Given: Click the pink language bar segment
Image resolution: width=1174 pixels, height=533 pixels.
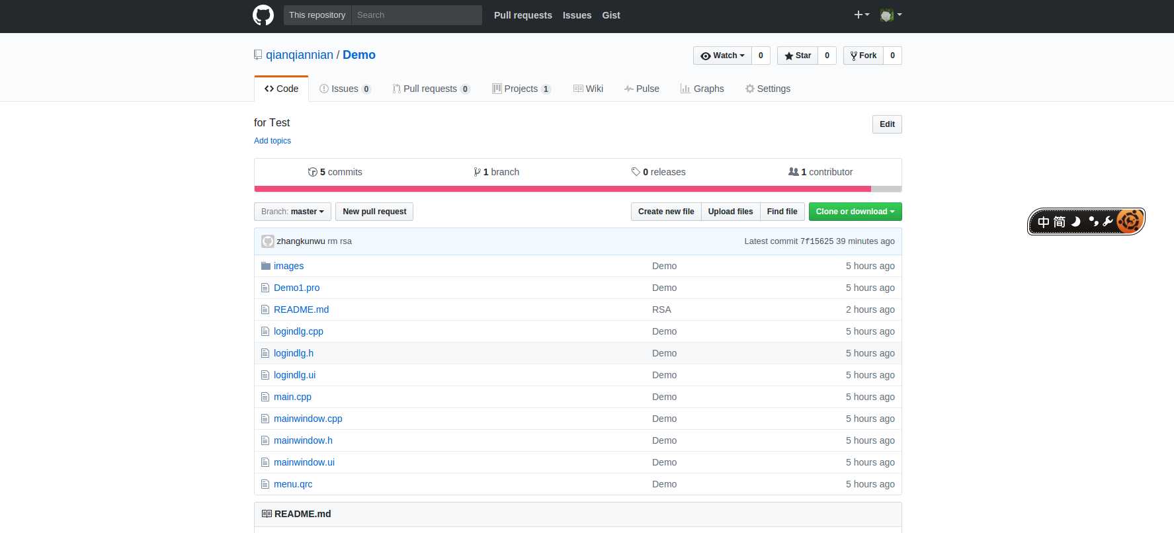Looking at the screenshot, I should point(563,189).
